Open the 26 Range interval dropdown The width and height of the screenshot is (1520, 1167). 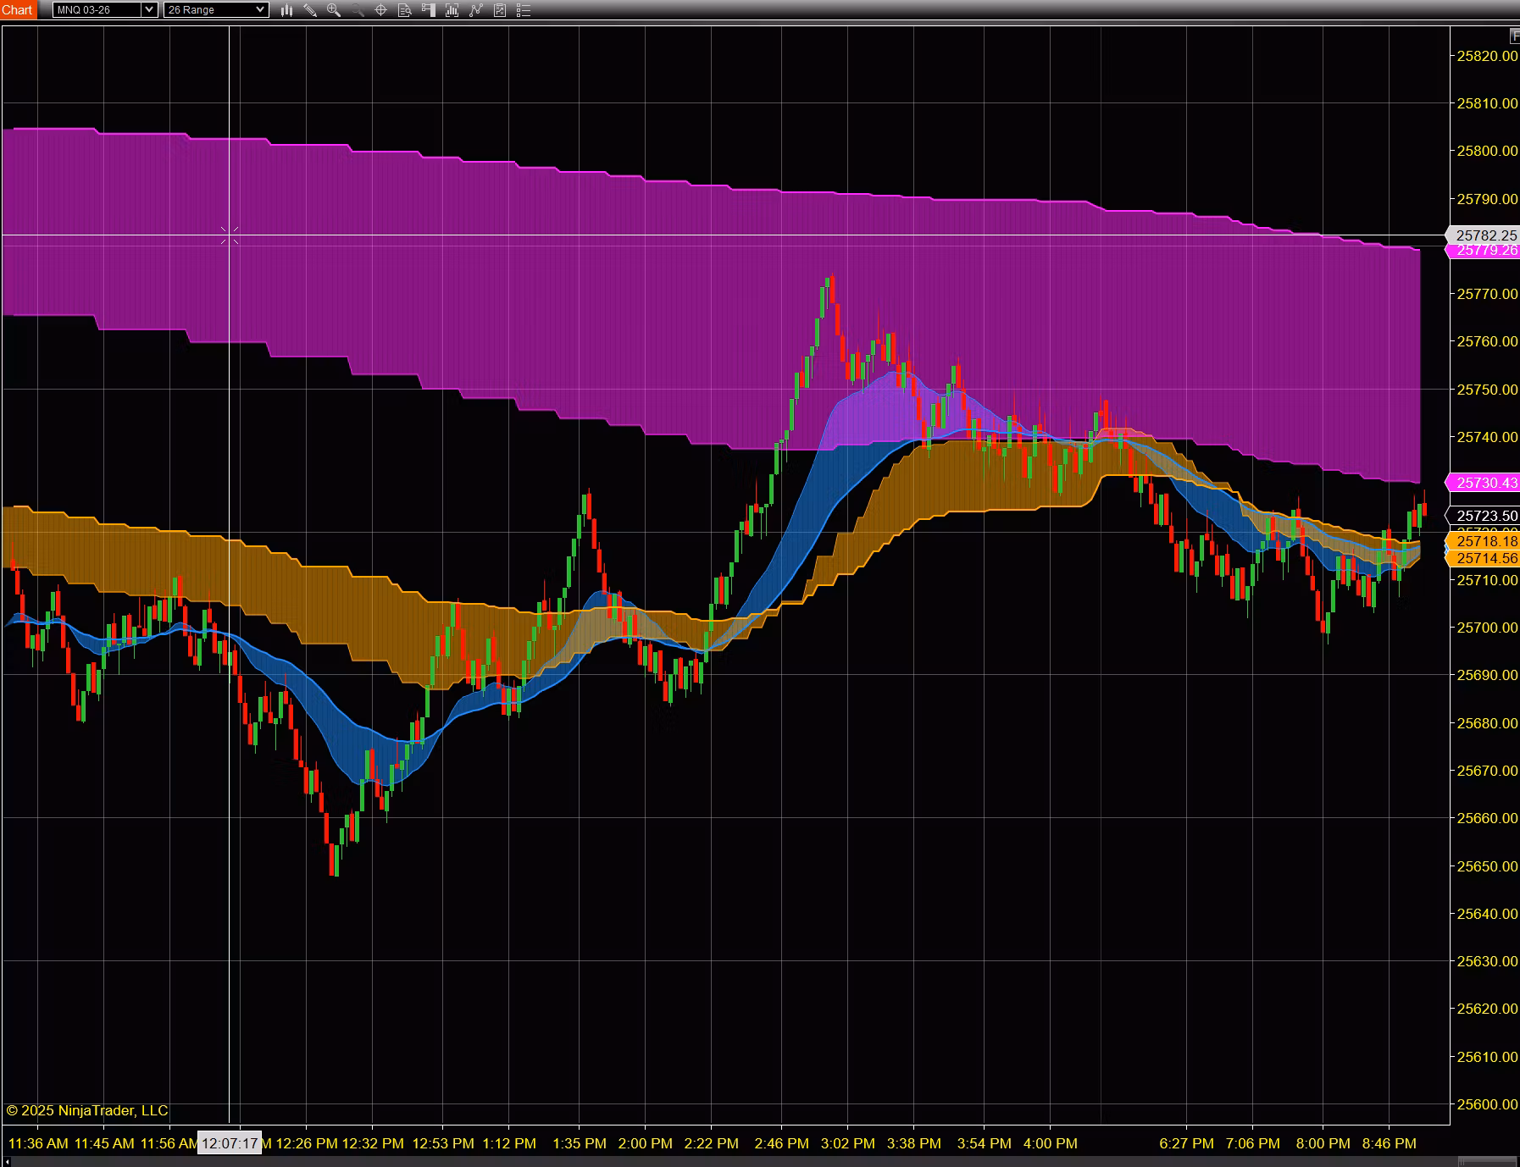(216, 10)
